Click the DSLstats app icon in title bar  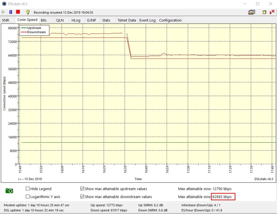[4, 4]
